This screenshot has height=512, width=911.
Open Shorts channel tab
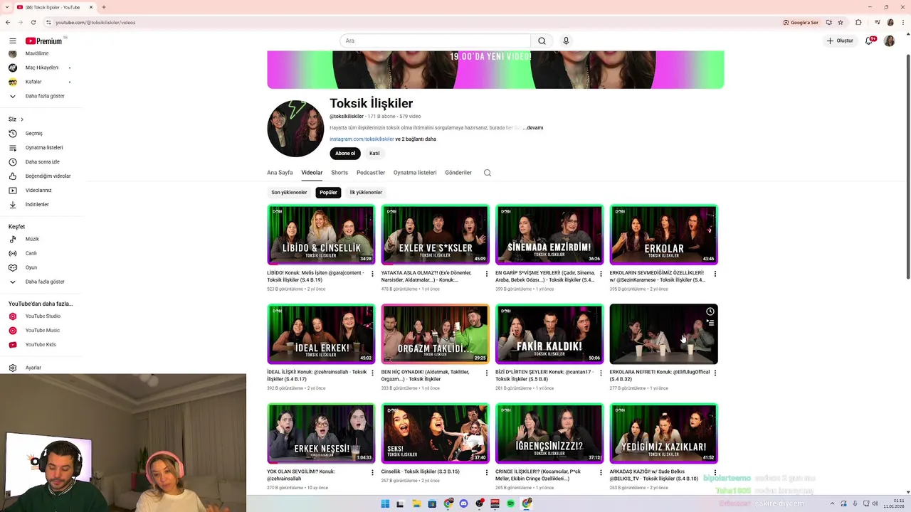(x=339, y=173)
